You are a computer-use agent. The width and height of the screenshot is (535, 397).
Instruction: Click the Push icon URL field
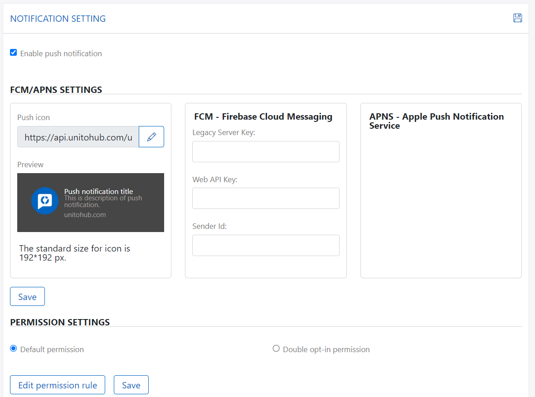[77, 136]
